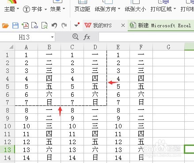Redo the last undone action
Viewport: 194px width, 163px height.
click(64, 25)
